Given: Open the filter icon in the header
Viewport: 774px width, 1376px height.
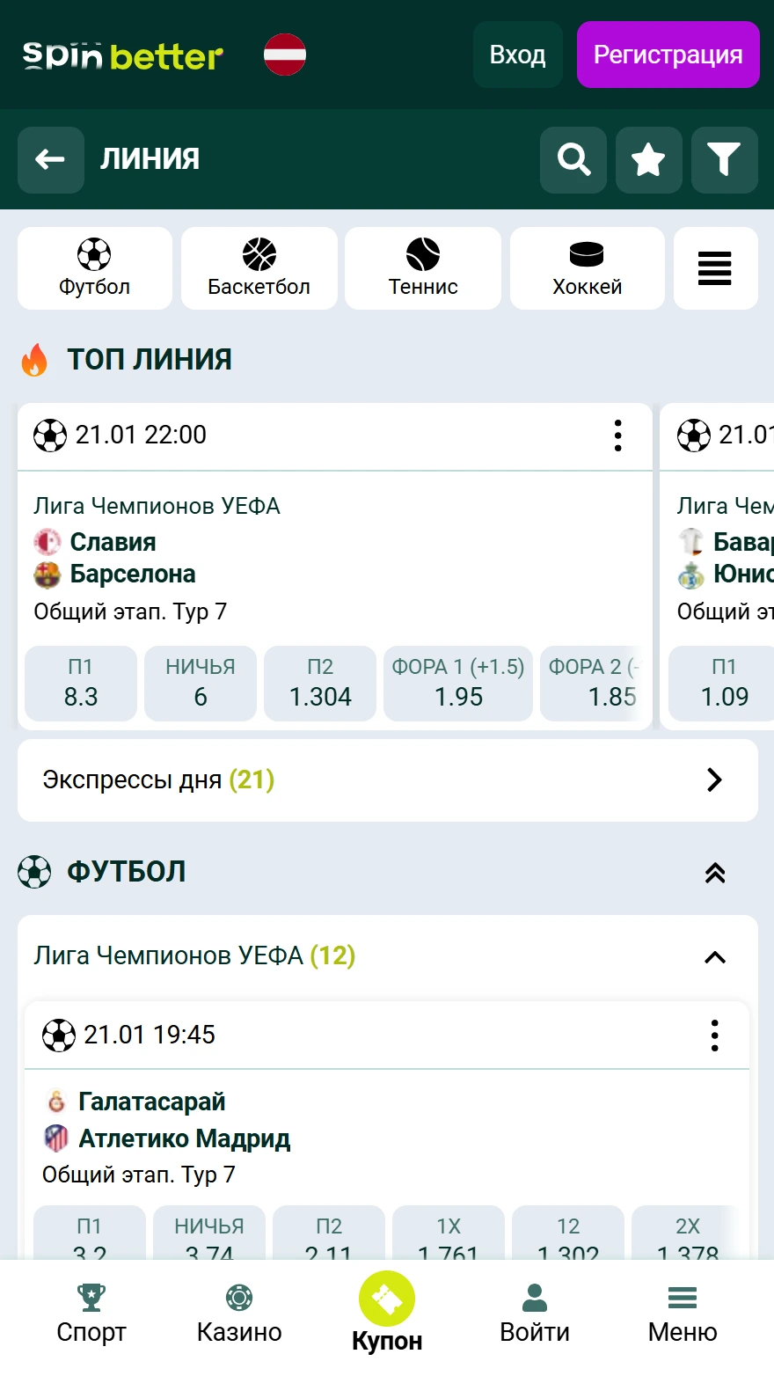Looking at the screenshot, I should pyautogui.click(x=724, y=160).
